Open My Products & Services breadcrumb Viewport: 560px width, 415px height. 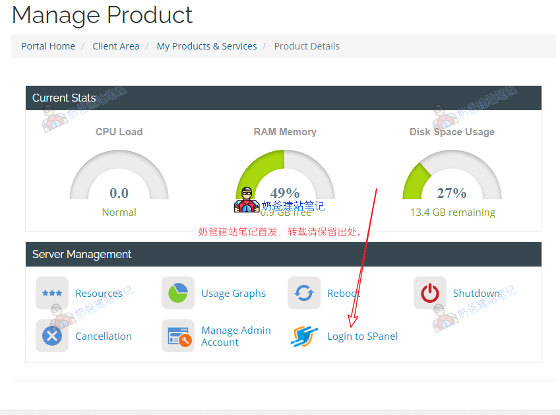[206, 46]
